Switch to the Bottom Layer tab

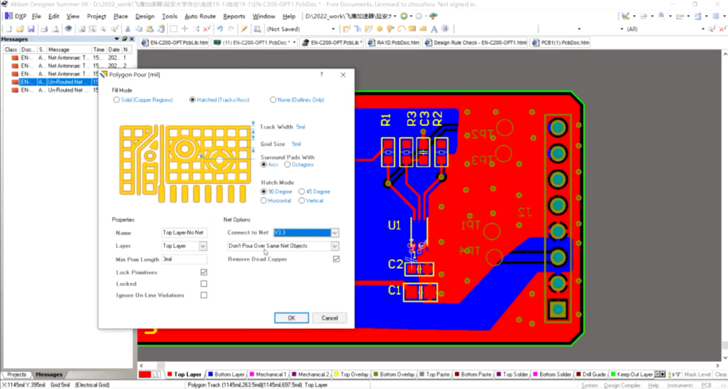[x=226, y=374]
